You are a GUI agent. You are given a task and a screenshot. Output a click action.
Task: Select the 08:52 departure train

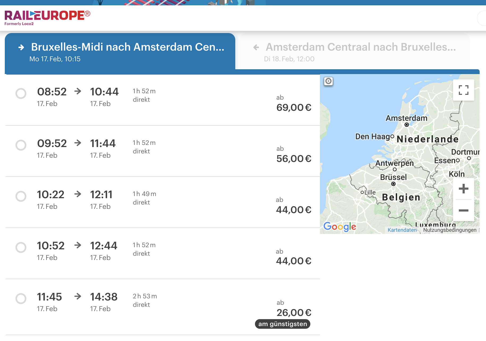click(21, 94)
